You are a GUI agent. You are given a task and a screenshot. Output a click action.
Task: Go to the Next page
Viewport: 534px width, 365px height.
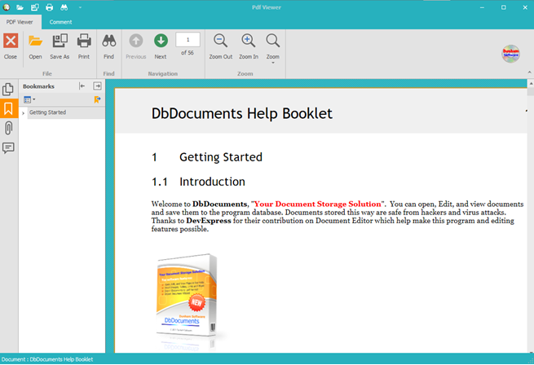click(161, 46)
